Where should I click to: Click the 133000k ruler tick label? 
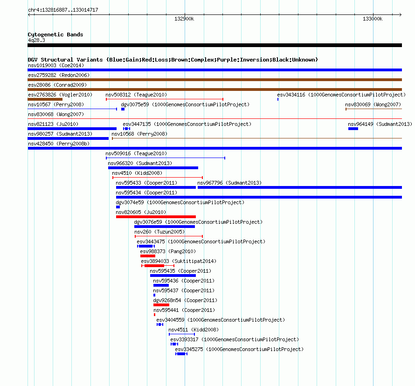[x=373, y=19]
